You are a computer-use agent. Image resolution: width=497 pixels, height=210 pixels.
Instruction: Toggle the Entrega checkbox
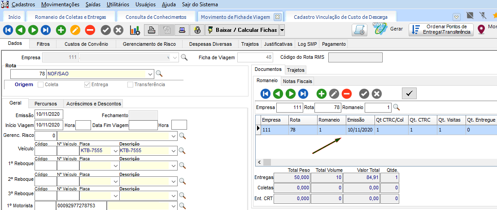click(87, 84)
